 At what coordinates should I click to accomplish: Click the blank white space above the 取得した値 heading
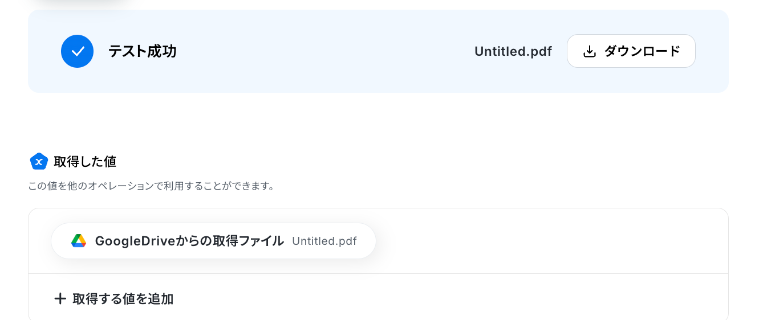pyautogui.click(x=376, y=122)
